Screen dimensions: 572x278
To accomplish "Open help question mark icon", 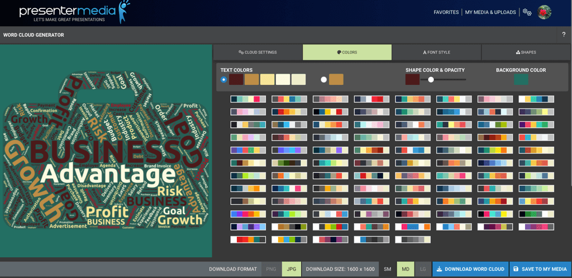I will point(563,35).
